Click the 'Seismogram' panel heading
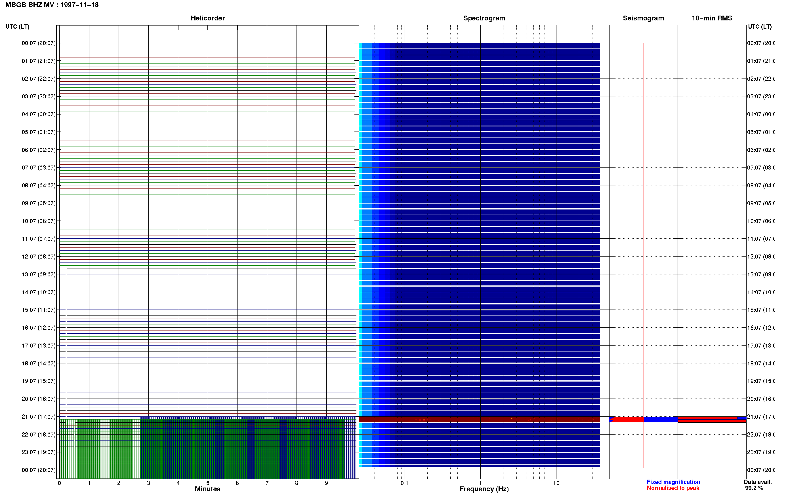This screenshot has height=504, width=807. [x=643, y=18]
